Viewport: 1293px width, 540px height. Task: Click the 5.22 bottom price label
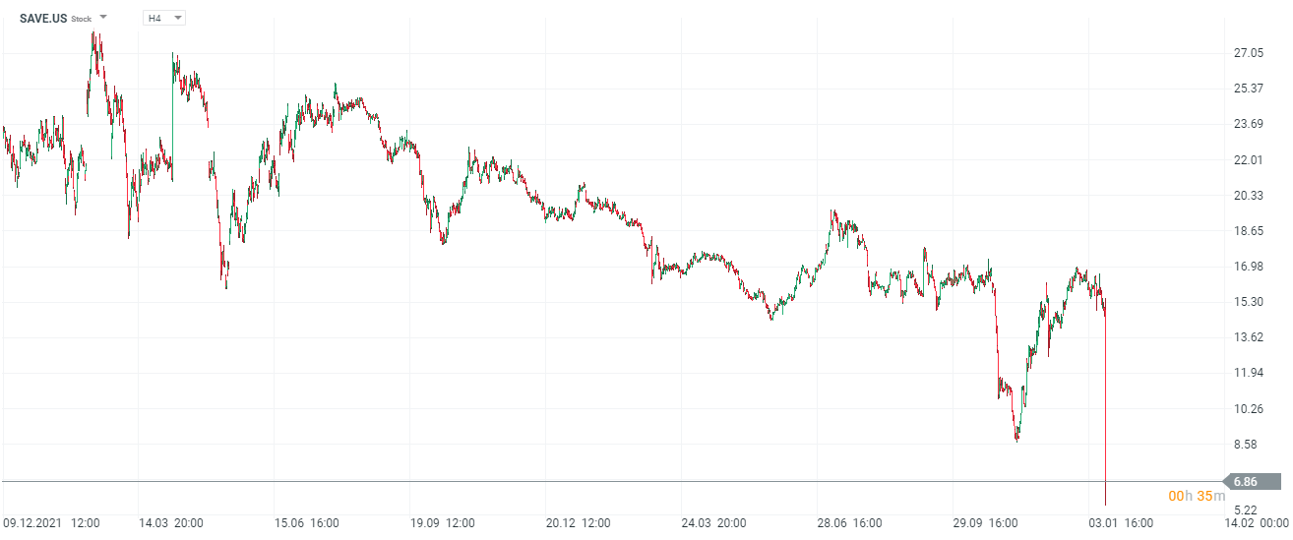pyautogui.click(x=1248, y=510)
